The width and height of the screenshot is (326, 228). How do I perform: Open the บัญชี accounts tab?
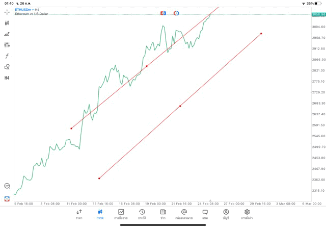pyautogui.click(x=226, y=214)
